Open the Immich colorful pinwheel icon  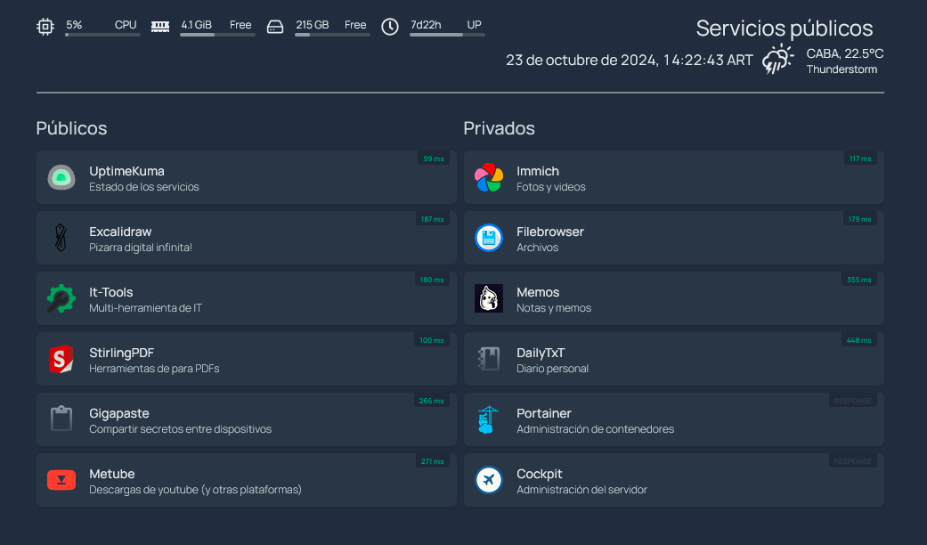488,177
